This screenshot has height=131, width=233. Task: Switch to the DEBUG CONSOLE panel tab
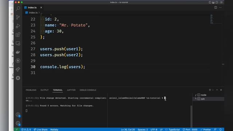click(x=88, y=90)
